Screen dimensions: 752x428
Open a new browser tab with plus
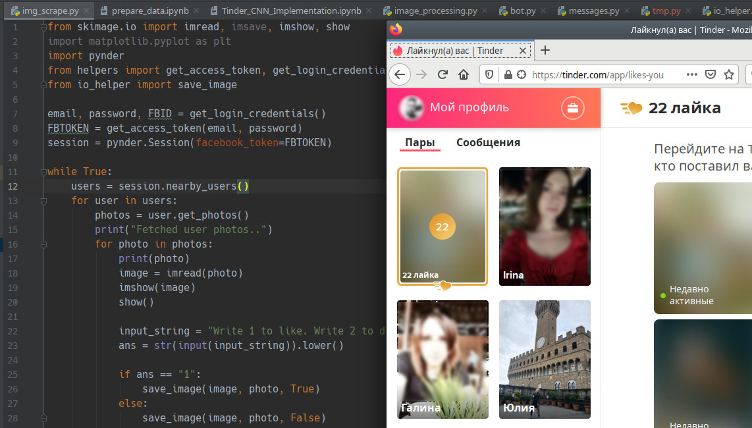pos(545,51)
